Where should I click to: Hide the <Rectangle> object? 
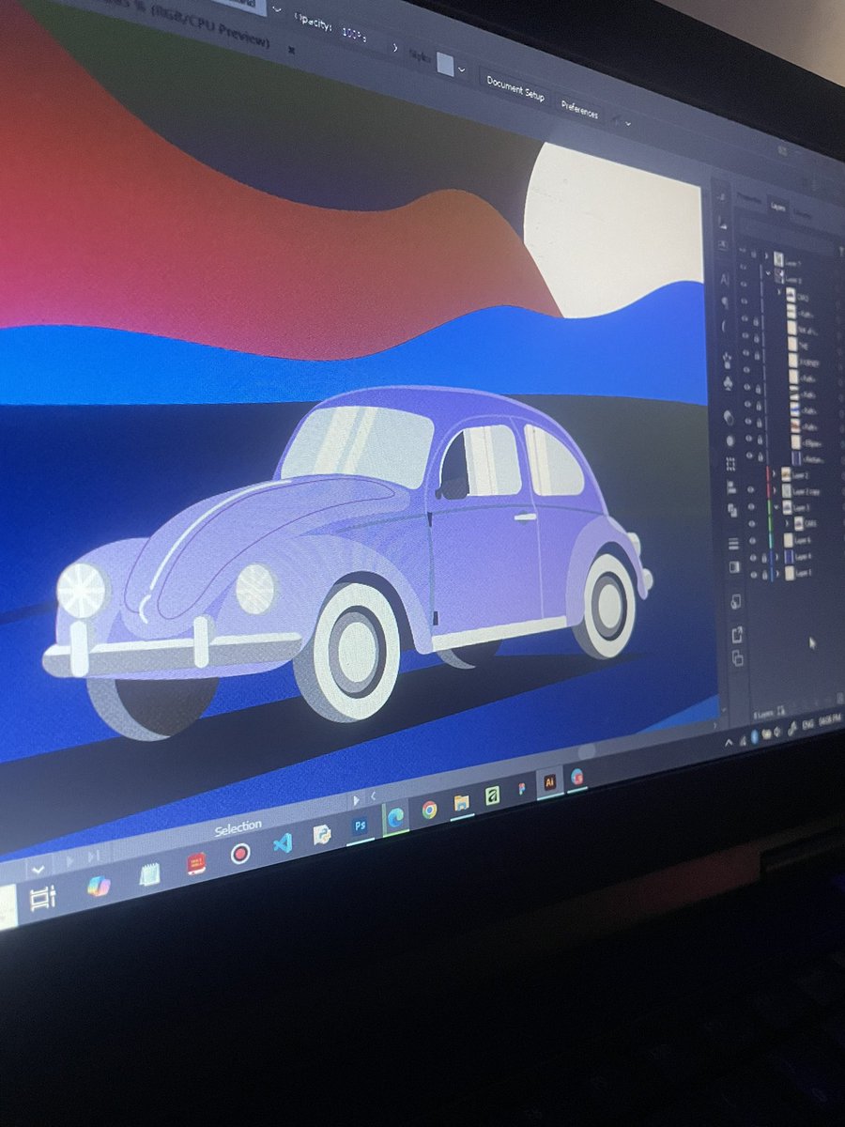pyautogui.click(x=749, y=455)
